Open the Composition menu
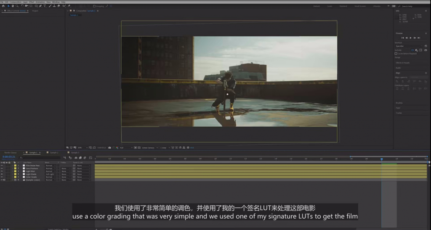 tap(16, 2)
